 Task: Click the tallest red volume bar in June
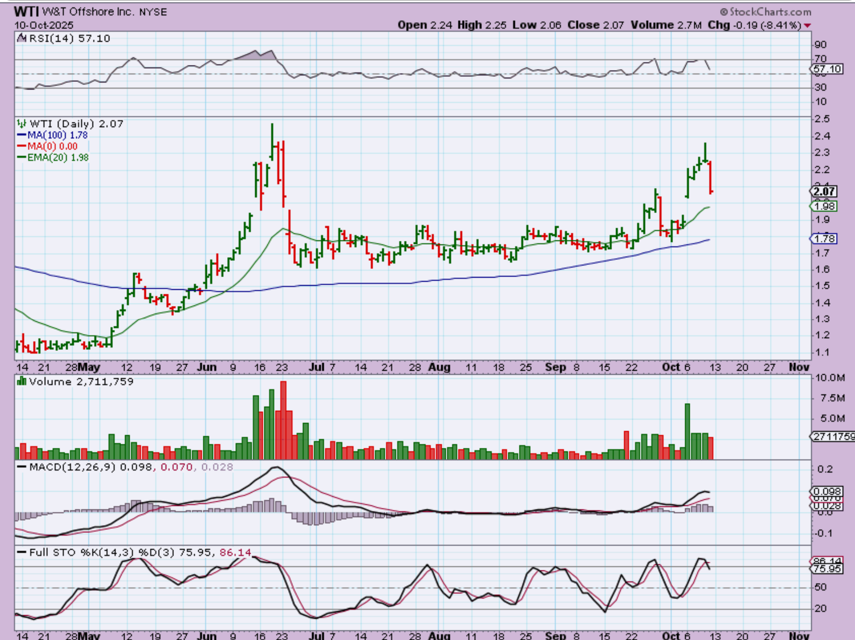click(283, 420)
